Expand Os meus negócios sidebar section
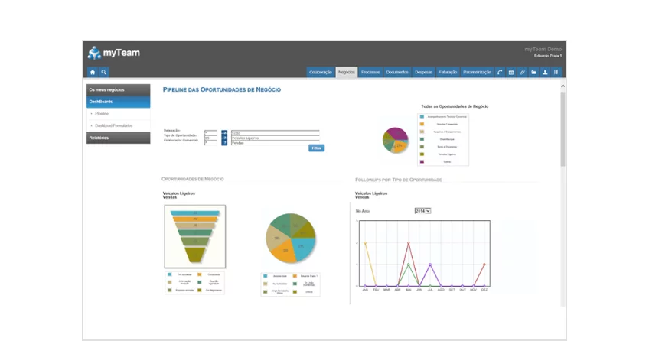 [x=118, y=89]
